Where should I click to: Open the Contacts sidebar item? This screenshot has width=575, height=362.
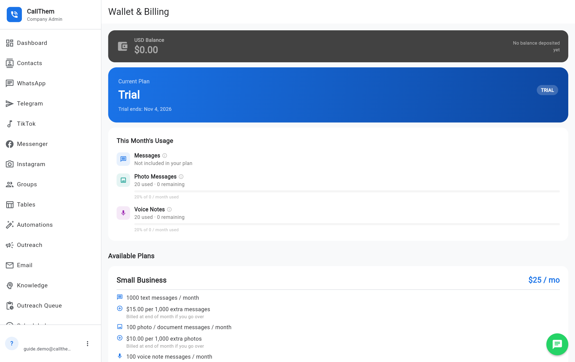coord(51,63)
